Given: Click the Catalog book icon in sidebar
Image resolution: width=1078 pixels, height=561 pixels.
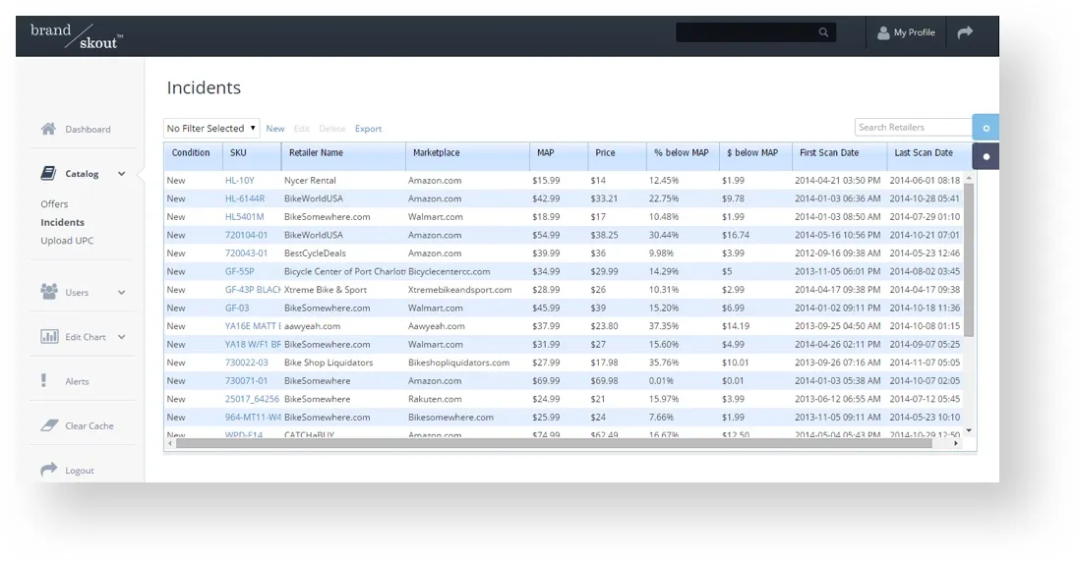Looking at the screenshot, I should click(x=48, y=173).
